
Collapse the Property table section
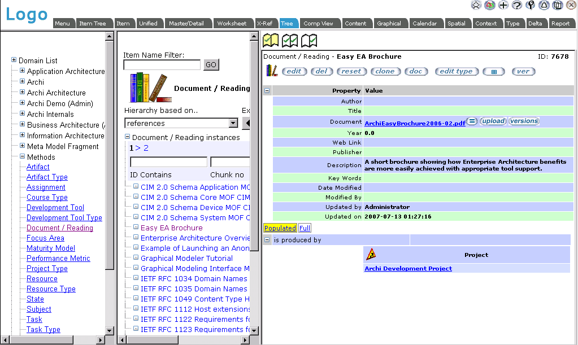click(x=267, y=90)
